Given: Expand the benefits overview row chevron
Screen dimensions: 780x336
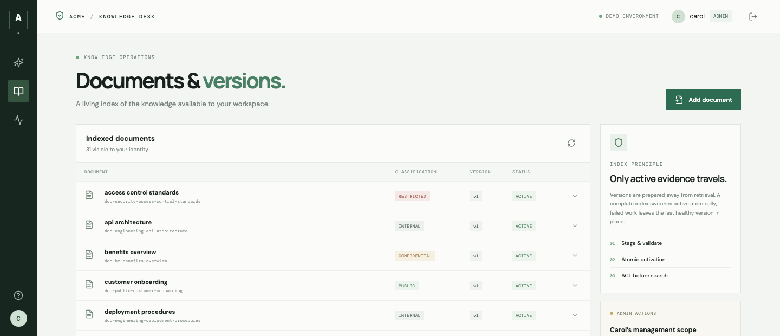Looking at the screenshot, I should [575, 255].
